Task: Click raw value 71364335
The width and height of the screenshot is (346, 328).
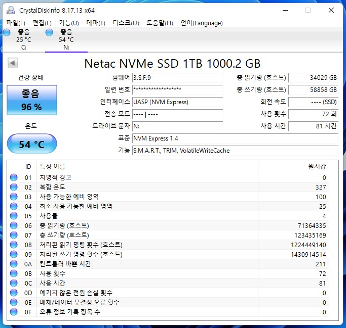Action: pyautogui.click(x=312, y=225)
